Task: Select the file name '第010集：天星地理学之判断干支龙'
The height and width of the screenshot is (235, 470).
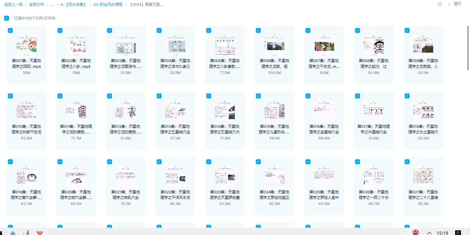Action: (x=27, y=129)
